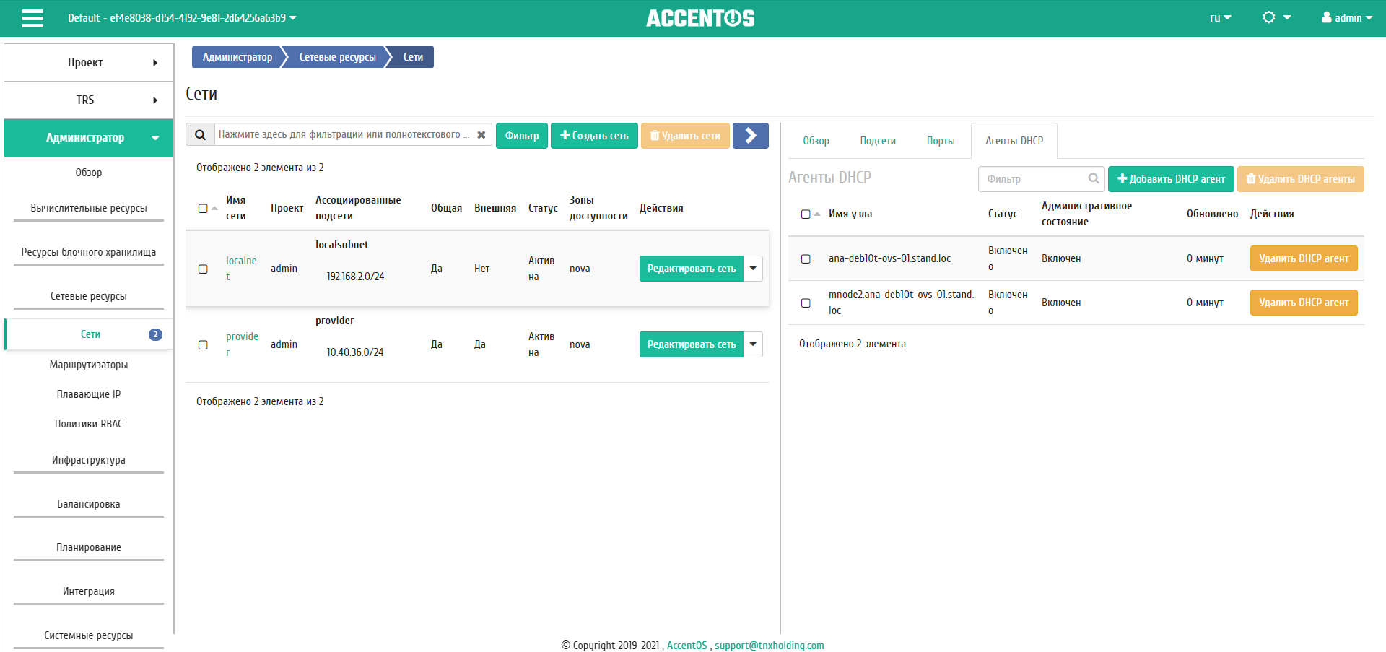Select all networks header checkbox

point(203,208)
